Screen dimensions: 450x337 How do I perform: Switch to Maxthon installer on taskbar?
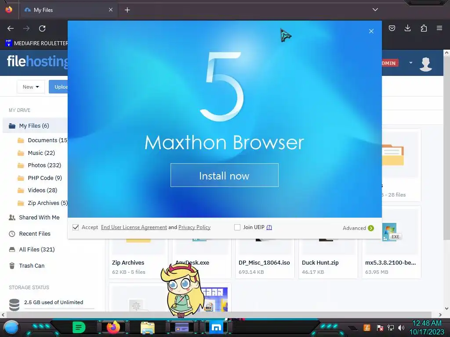[x=216, y=327]
